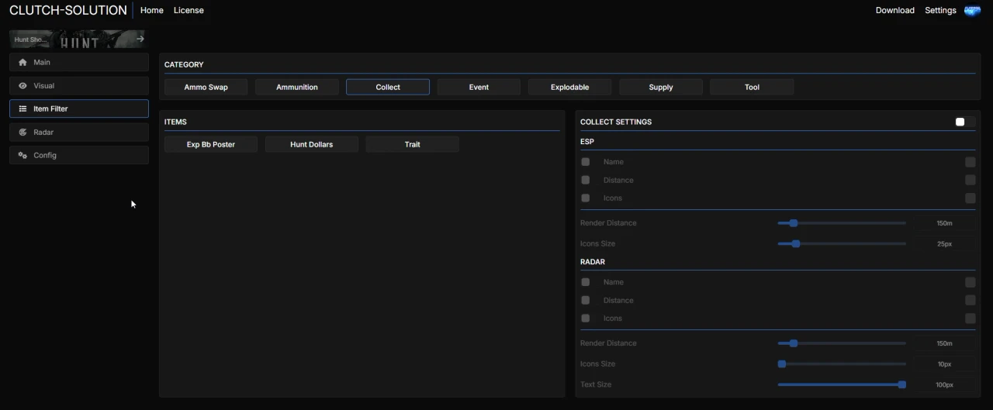This screenshot has width=993, height=410.
Task: Click the arrow on Hunt Showdown banner
Action: (140, 39)
